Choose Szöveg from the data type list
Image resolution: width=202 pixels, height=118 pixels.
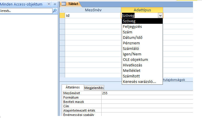[x=142, y=21]
